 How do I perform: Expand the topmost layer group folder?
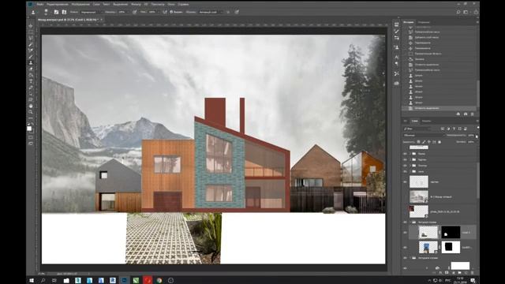pyautogui.click(x=410, y=154)
